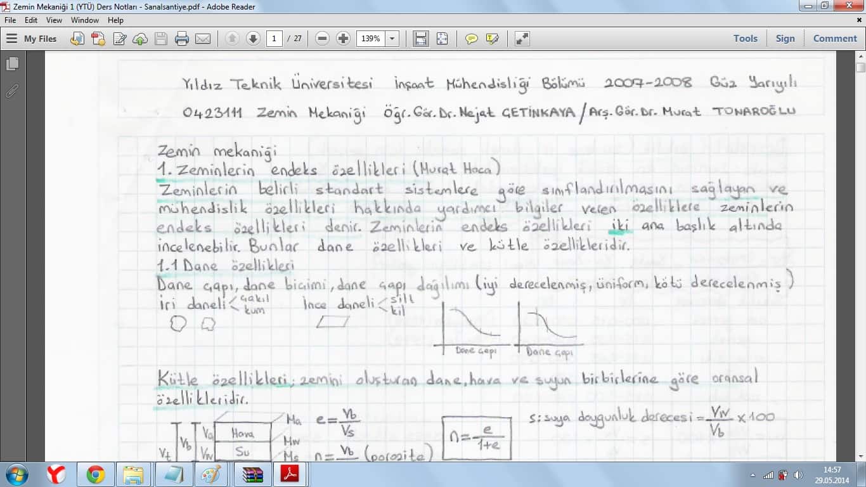The image size is (866, 487).
Task: Toggle fit one full page view
Action: [442, 39]
